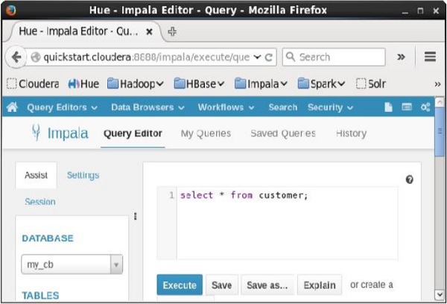The width and height of the screenshot is (447, 304).
Task: Expand the Query Editors dropdown menu
Action: point(63,107)
